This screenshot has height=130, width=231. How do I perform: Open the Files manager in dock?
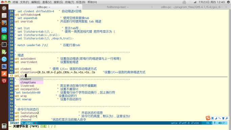[4, 15]
